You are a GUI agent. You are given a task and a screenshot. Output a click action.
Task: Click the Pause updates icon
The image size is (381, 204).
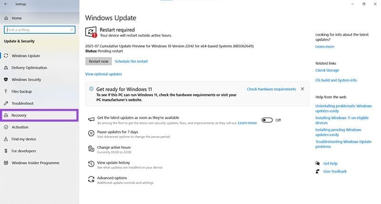tap(91, 133)
